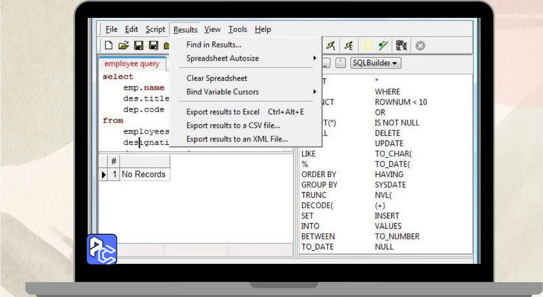Select Export results to a CSV file
This screenshot has width=543, height=297.
coord(233,126)
